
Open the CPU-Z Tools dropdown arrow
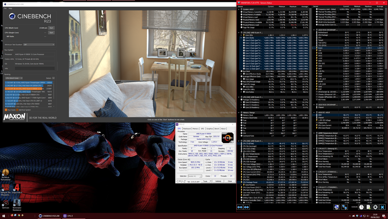click(x=210, y=181)
